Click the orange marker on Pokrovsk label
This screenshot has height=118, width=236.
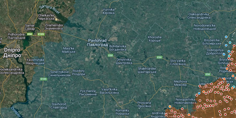[224, 79]
